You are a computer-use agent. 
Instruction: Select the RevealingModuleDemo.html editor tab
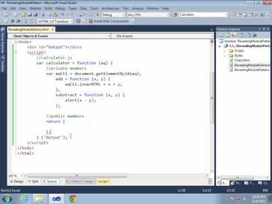point(28,29)
